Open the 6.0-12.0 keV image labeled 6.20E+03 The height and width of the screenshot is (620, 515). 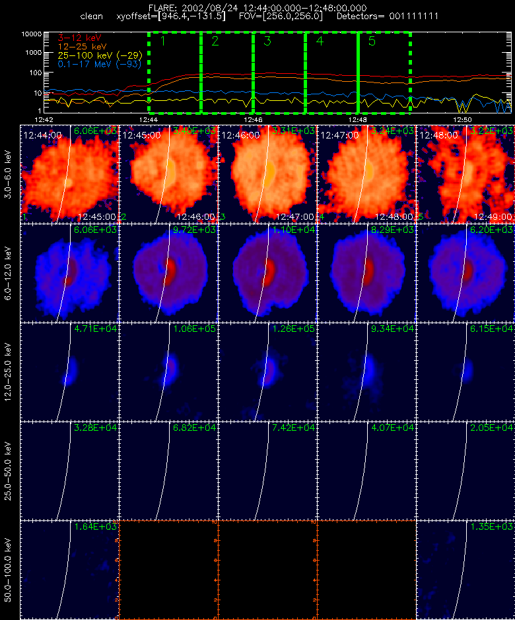[465, 273]
